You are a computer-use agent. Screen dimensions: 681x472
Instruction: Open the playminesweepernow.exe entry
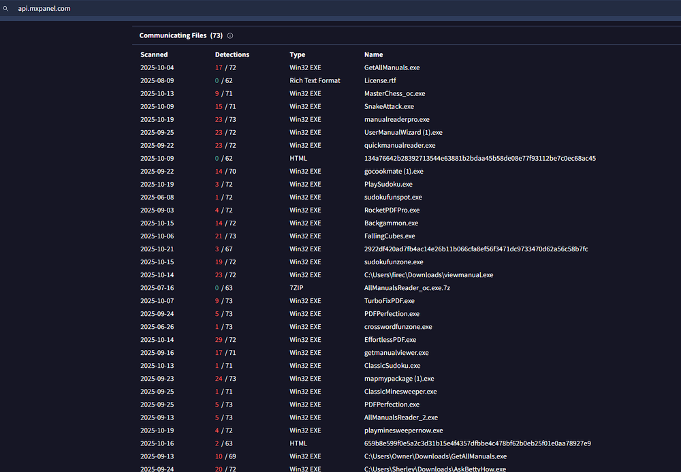403,430
